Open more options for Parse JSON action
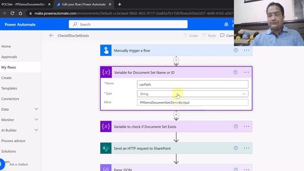This screenshot has width=304, height=171. pyautogui.click(x=247, y=169)
